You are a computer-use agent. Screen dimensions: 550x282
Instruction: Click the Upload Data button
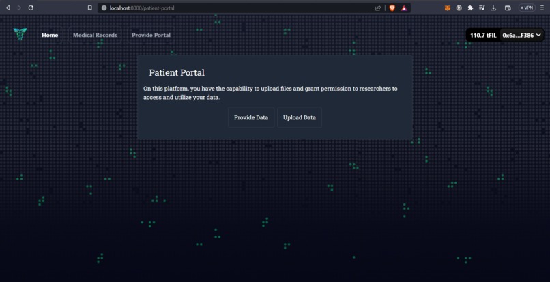tap(300, 117)
